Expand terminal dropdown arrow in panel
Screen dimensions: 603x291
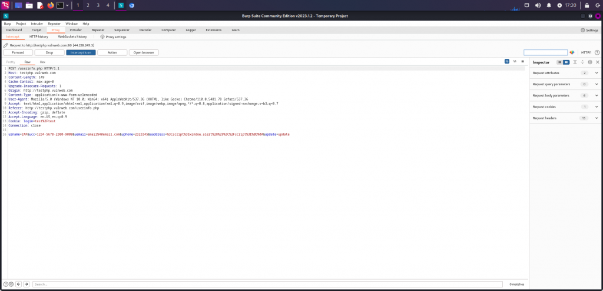tap(68, 5)
